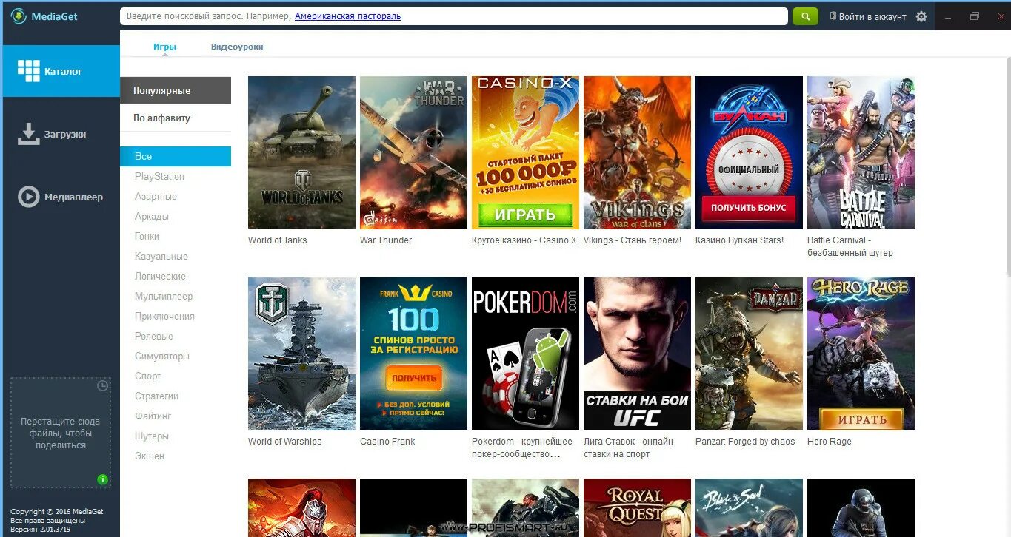The height and width of the screenshot is (537, 1011).
Task: Select the Гонки category
Action: pos(147,236)
